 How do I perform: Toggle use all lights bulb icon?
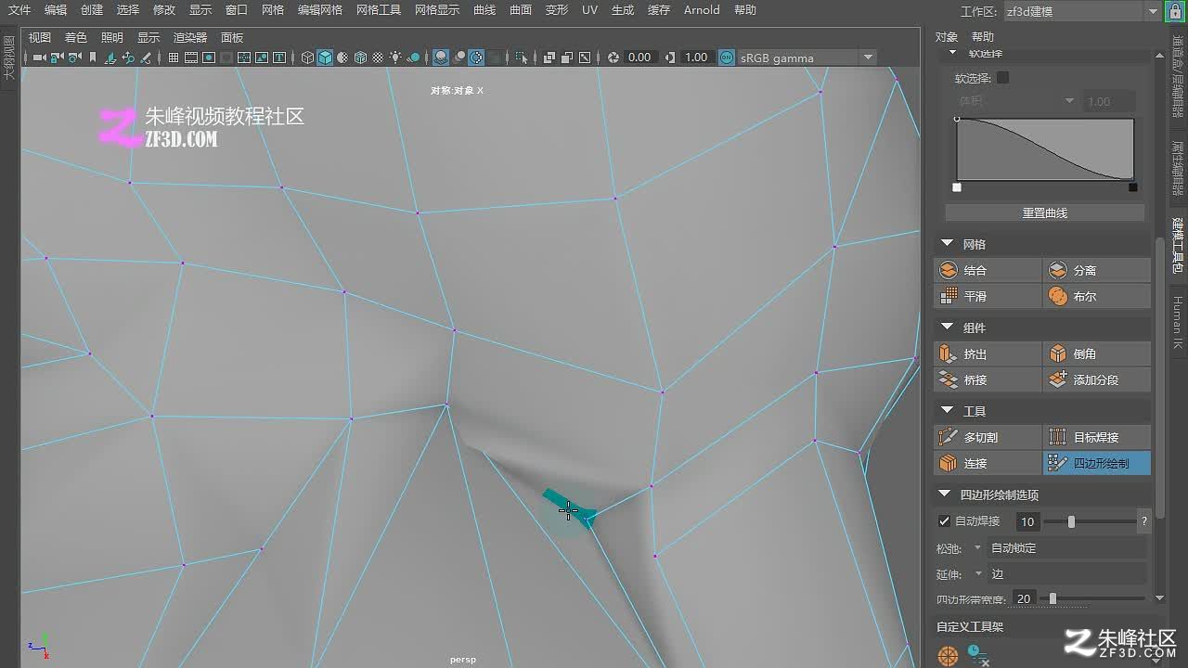coord(396,58)
